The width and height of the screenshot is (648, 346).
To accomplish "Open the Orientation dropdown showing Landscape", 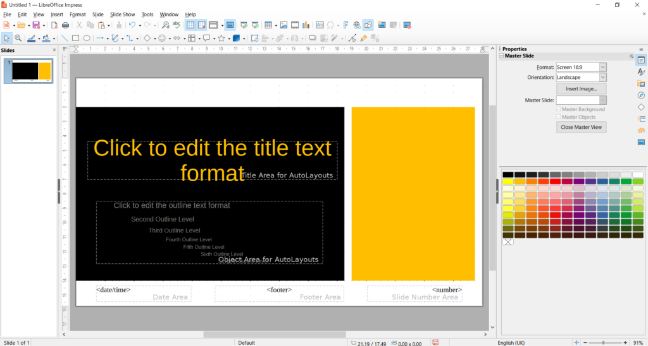I will 581,77.
